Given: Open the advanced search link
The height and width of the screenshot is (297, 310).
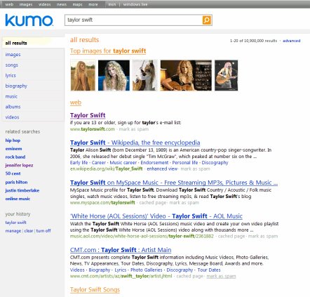Looking at the screenshot, I should click(292, 41).
